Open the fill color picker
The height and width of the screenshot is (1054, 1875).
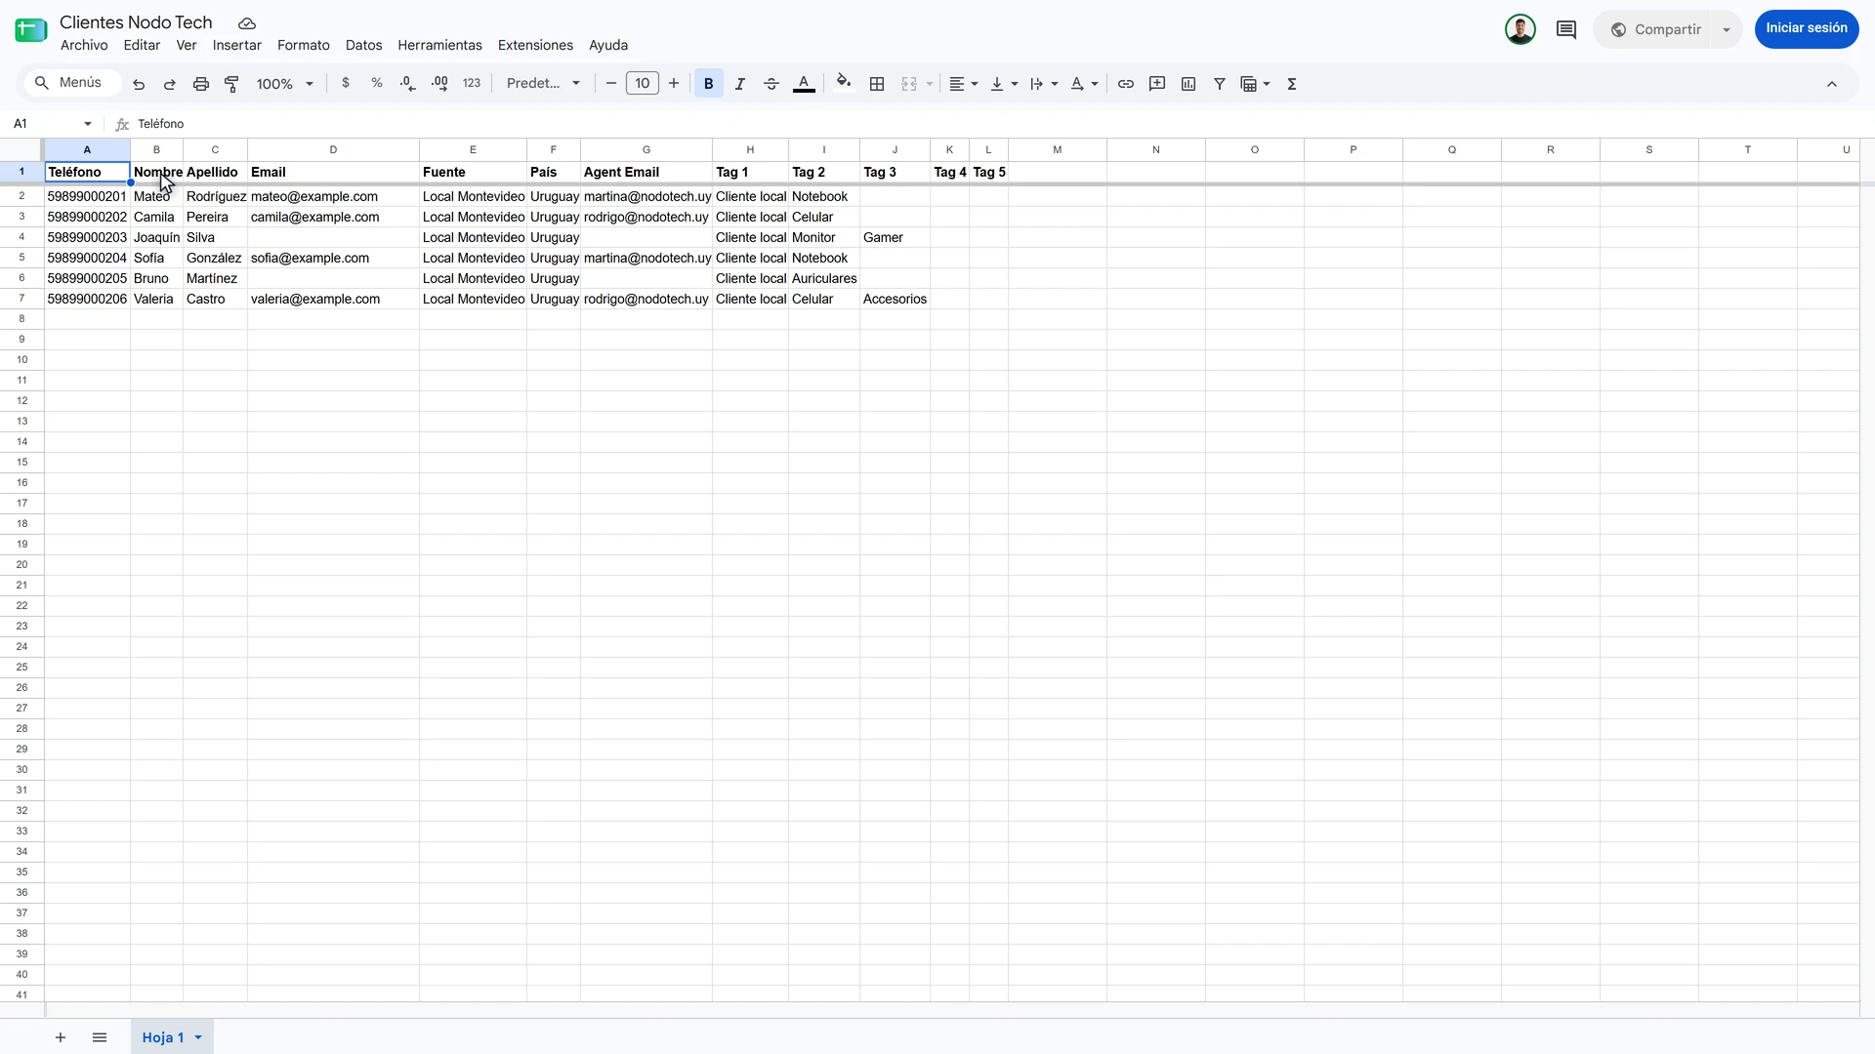pyautogui.click(x=844, y=84)
